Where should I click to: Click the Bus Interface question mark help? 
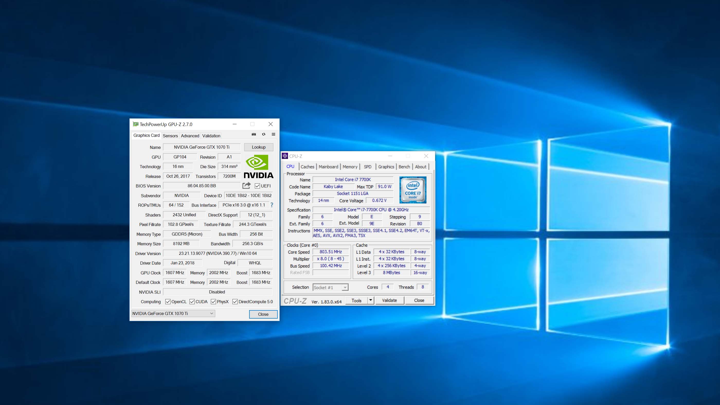(272, 205)
